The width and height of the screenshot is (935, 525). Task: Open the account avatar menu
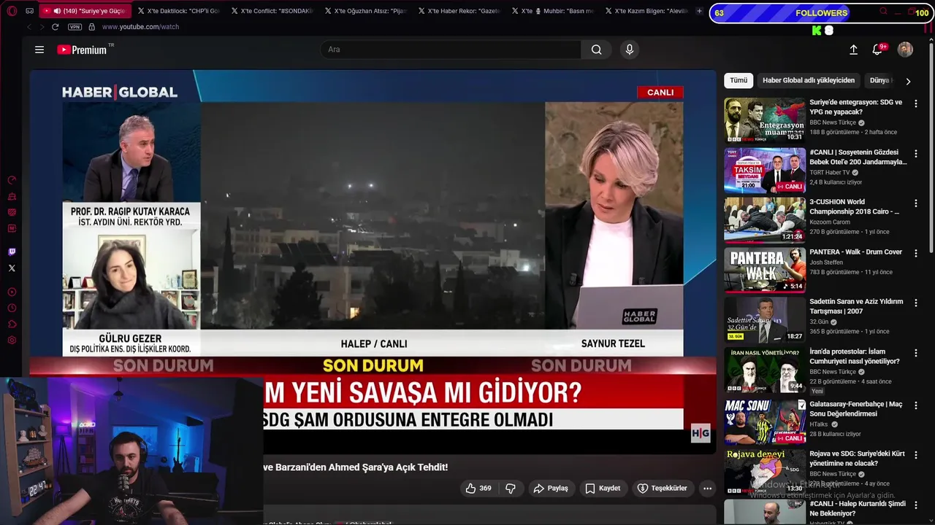pos(905,50)
